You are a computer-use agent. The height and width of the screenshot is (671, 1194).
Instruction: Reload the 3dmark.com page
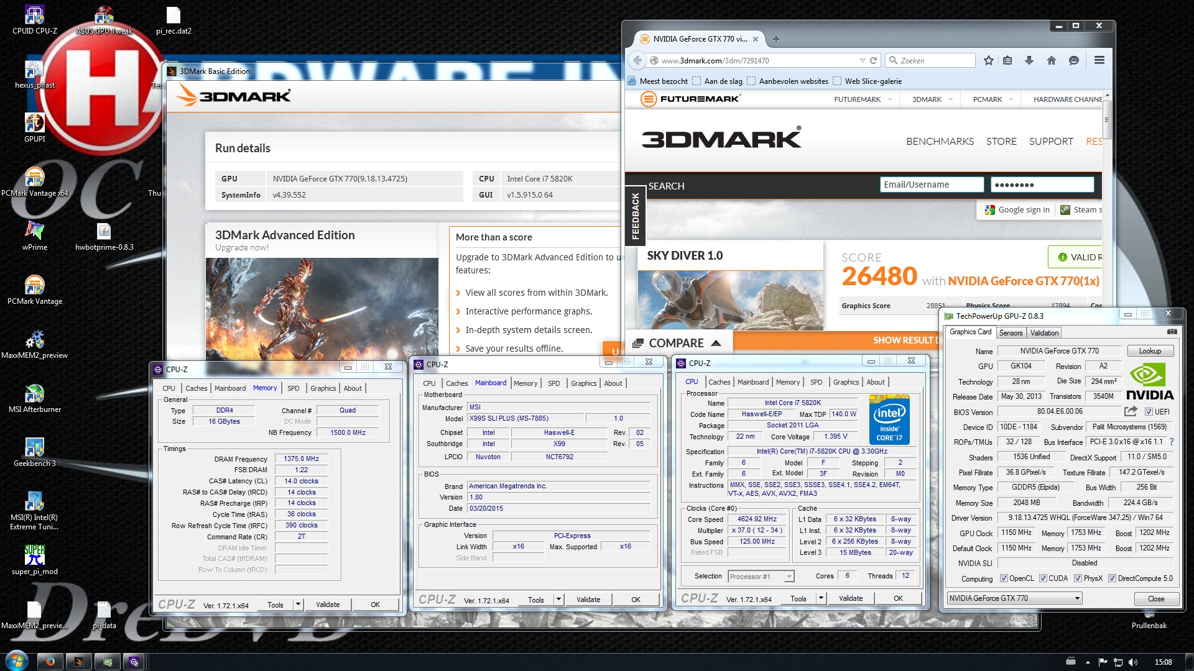[873, 60]
